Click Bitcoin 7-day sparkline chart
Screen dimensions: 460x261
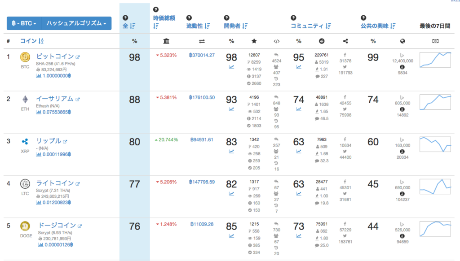click(x=435, y=60)
